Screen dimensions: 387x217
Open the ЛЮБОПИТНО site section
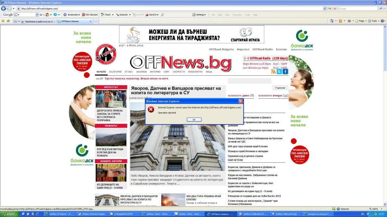[195, 72]
